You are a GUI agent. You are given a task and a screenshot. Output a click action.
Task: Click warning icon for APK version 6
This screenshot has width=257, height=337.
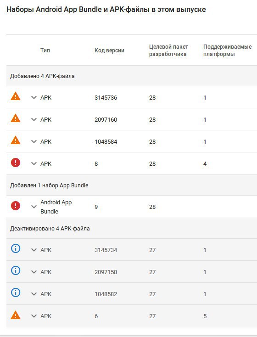point(16,315)
